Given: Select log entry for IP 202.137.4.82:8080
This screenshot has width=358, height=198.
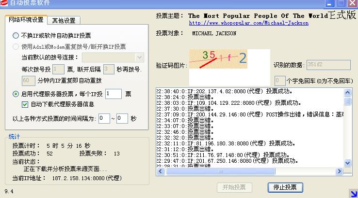Looking at the screenshot, I should tap(225, 91).
